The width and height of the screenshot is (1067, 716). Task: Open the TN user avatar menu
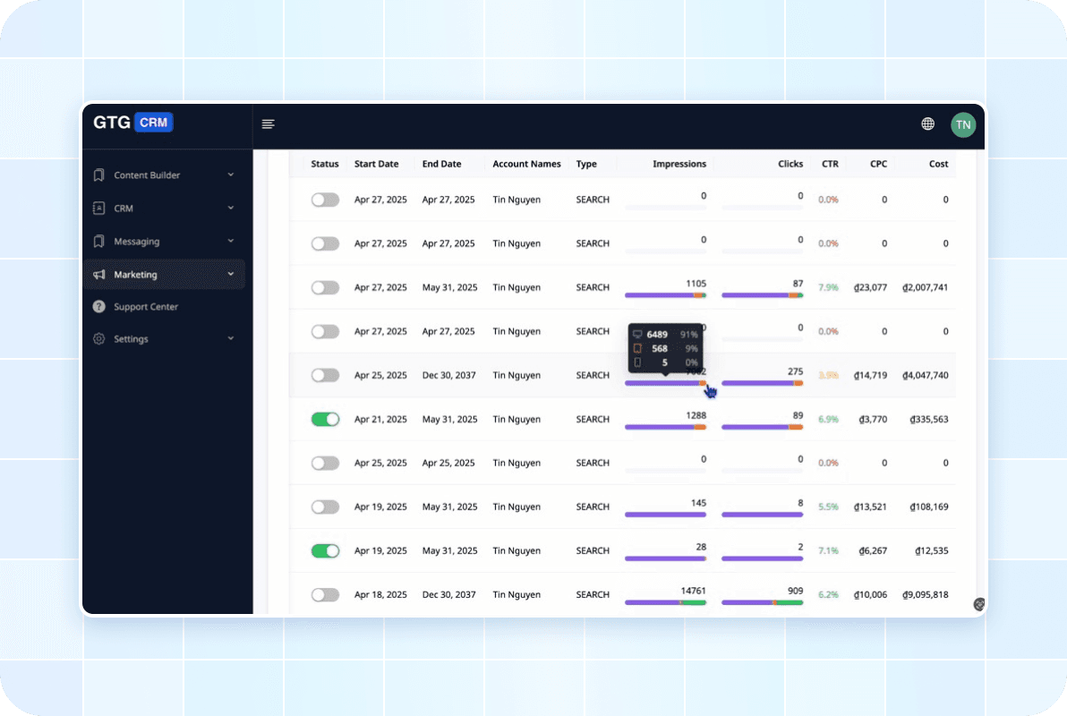(963, 124)
